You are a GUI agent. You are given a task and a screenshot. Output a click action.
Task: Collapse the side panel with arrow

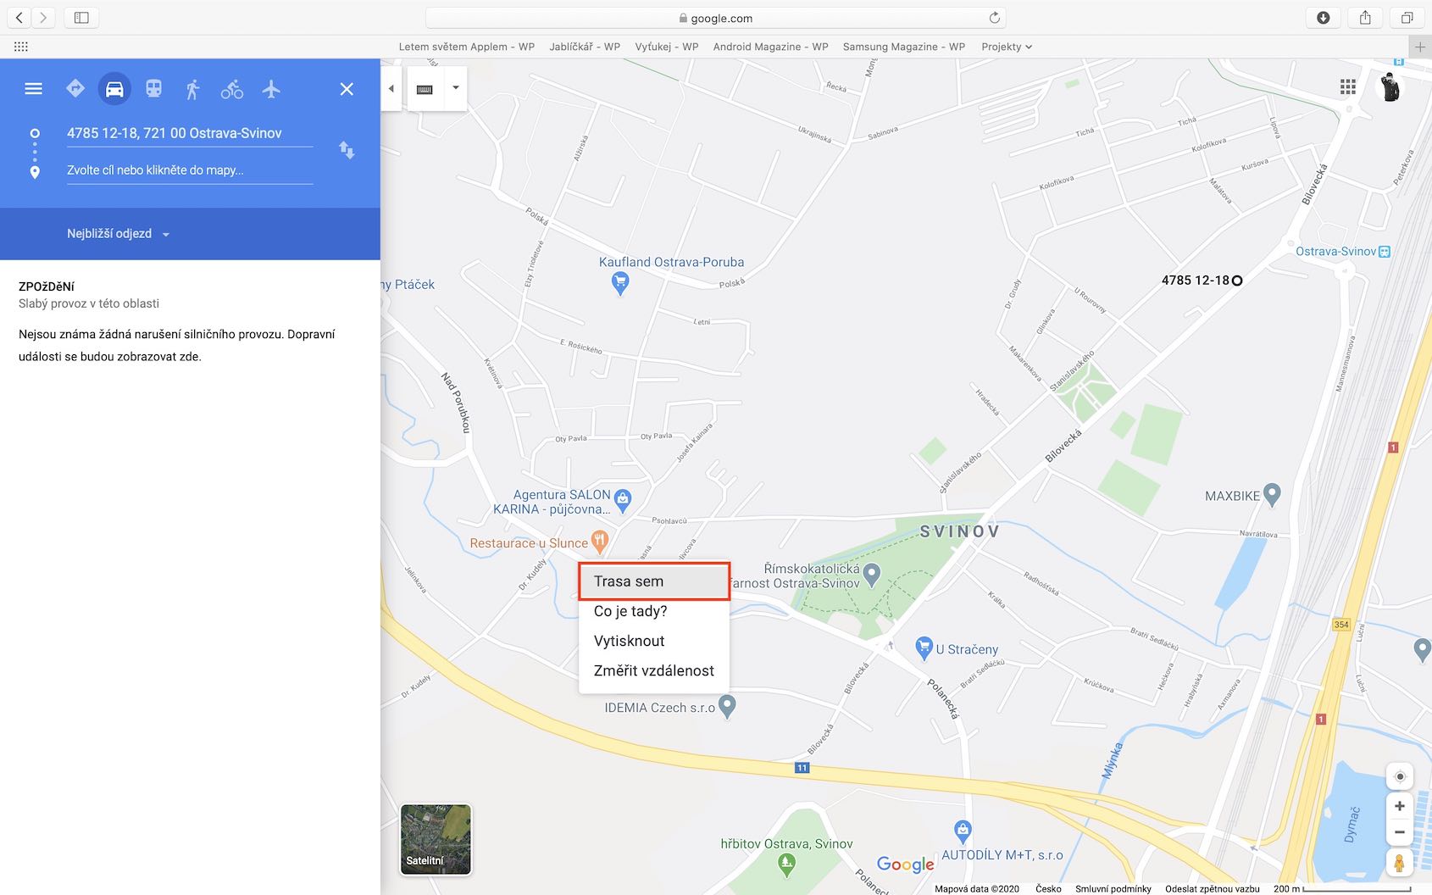pos(391,88)
